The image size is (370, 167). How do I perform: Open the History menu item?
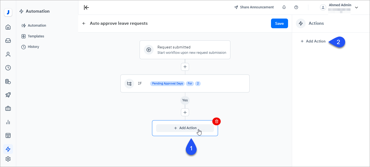[33, 47]
